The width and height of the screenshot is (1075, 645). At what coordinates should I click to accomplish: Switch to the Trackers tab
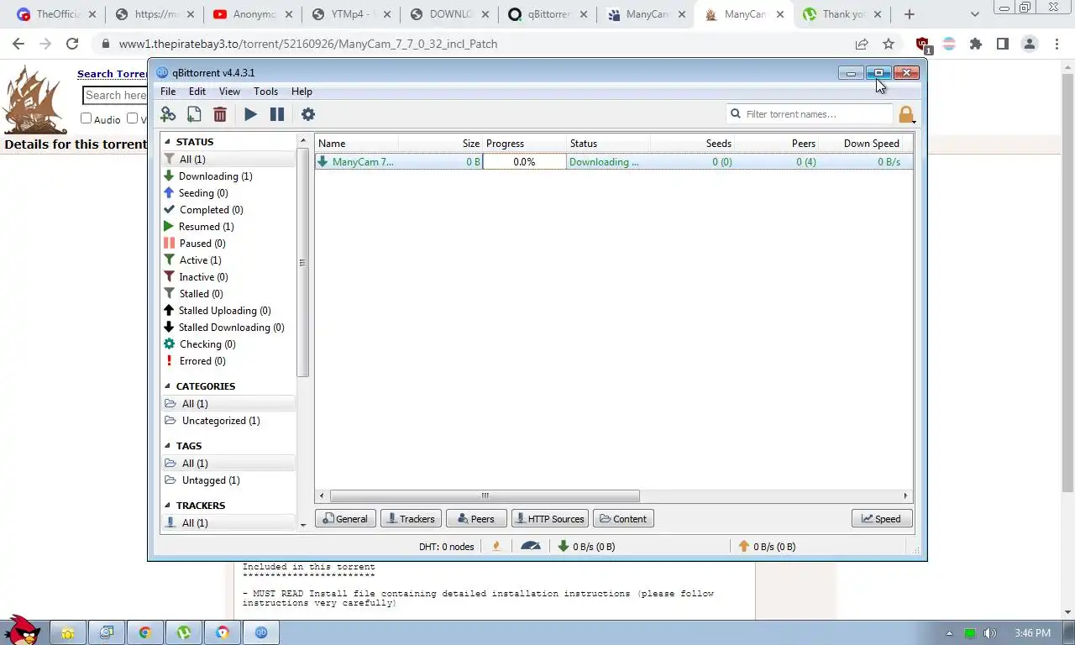411,519
